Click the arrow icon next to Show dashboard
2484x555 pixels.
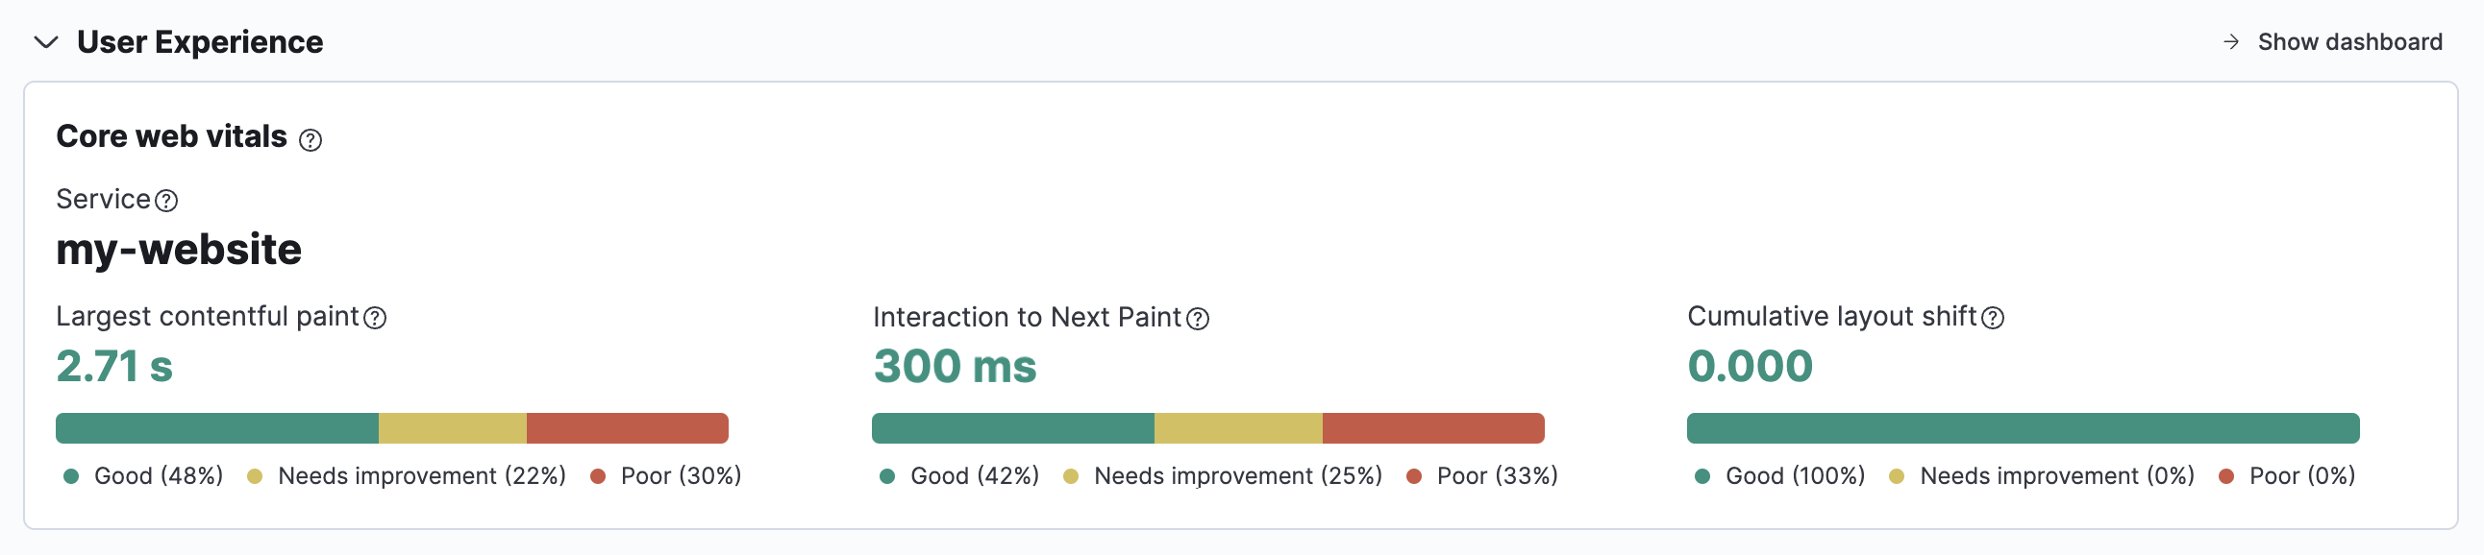pyautogui.click(x=2232, y=41)
